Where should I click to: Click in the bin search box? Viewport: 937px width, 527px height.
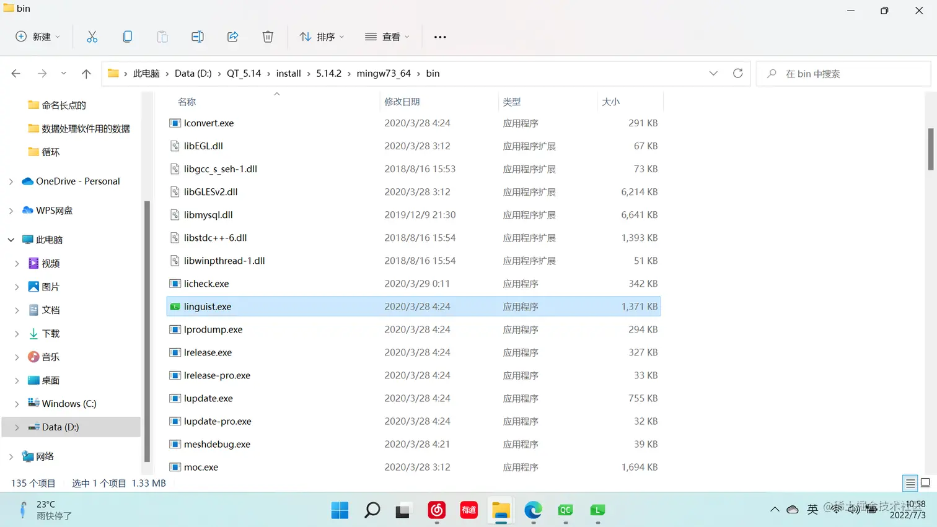coord(843,74)
